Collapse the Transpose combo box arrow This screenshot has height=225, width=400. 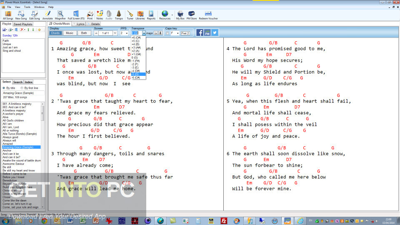144,33
